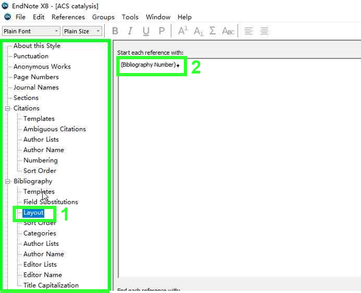The width and height of the screenshot is (361, 293).
Task: Toggle Italic formatting in toolbar
Action: [x=131, y=31]
